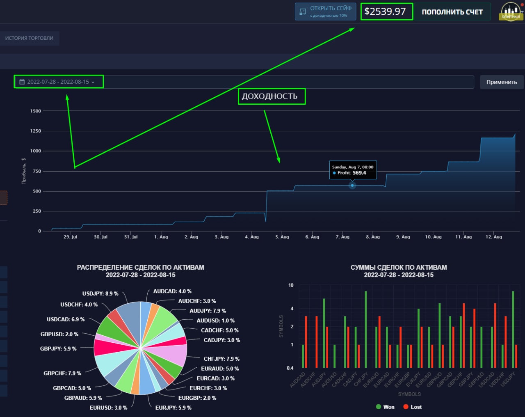Click the ПОПОЛНИТЬ СЧЕТ button

pyautogui.click(x=452, y=12)
